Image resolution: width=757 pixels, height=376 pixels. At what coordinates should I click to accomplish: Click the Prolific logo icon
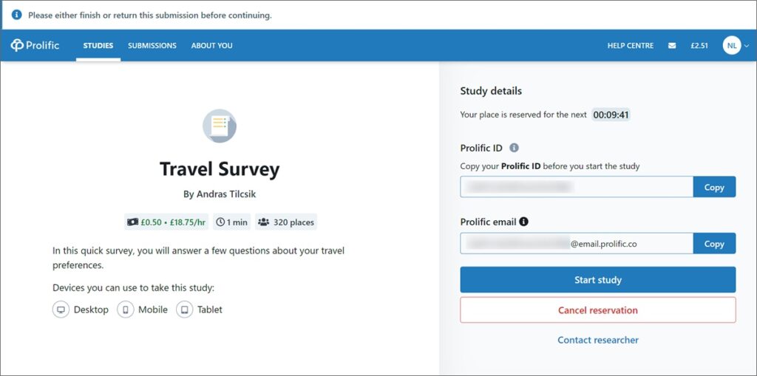point(17,45)
